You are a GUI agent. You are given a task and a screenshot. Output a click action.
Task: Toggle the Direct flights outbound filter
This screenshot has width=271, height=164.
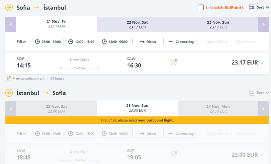[148, 42]
